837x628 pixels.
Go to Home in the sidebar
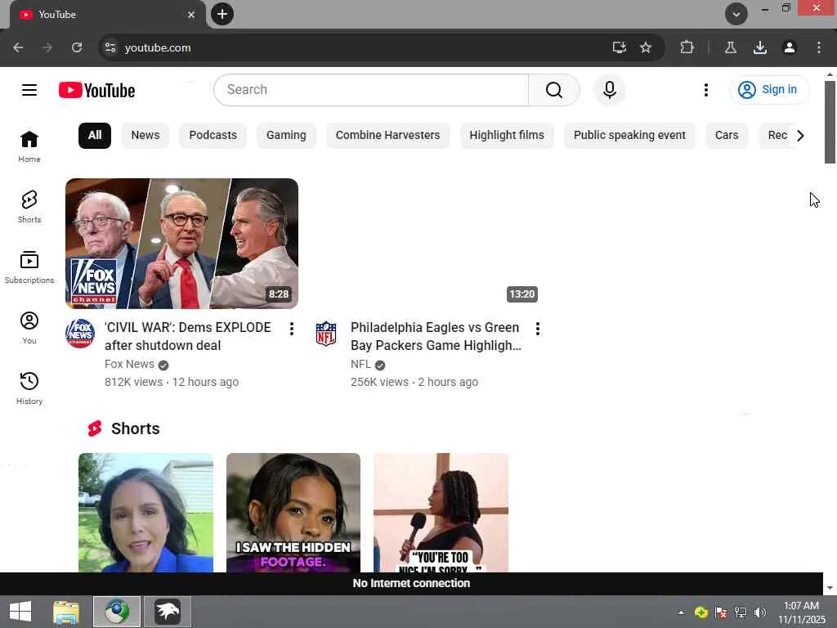tap(29, 146)
